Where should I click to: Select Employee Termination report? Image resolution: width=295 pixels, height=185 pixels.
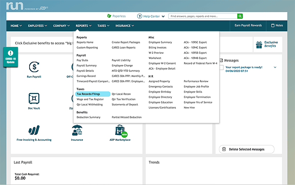[197, 97]
